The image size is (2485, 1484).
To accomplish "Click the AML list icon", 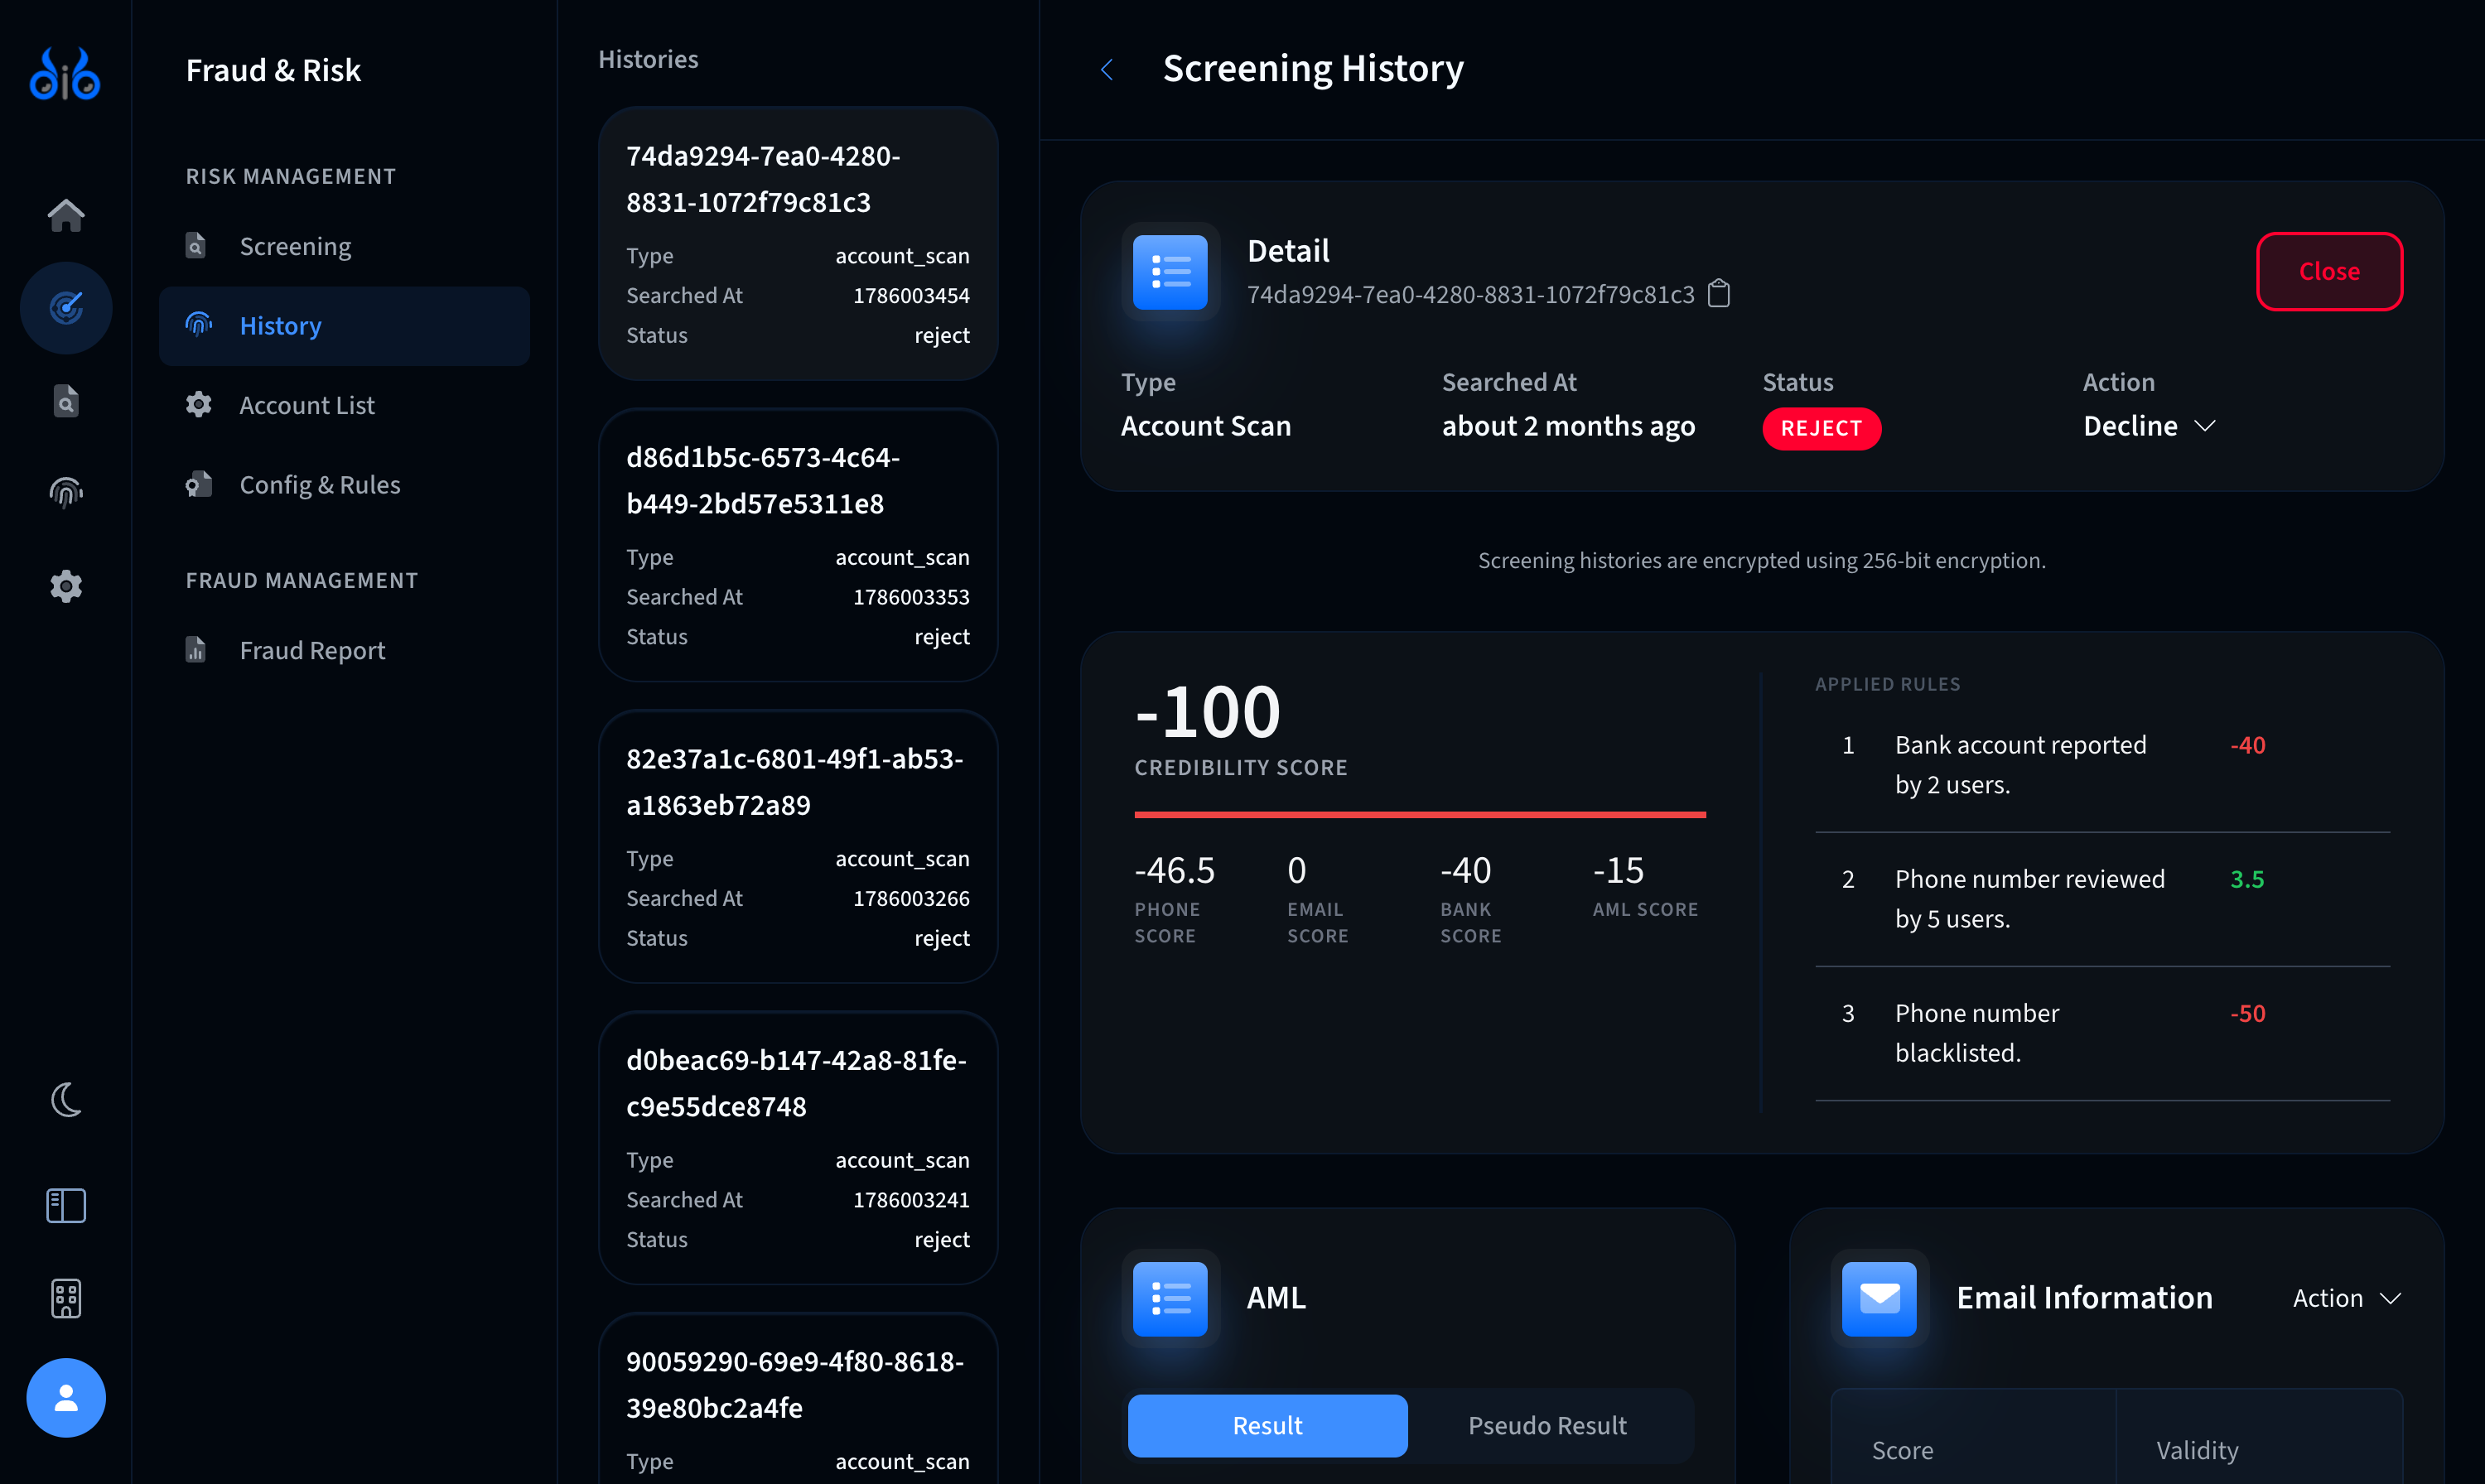I will (1170, 1299).
